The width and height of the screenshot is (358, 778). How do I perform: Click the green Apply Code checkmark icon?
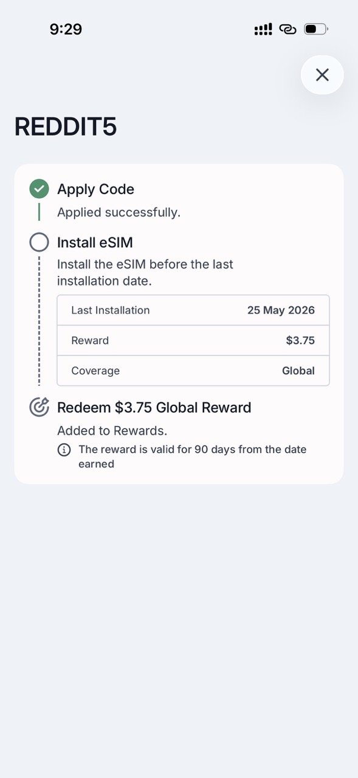[x=39, y=188]
